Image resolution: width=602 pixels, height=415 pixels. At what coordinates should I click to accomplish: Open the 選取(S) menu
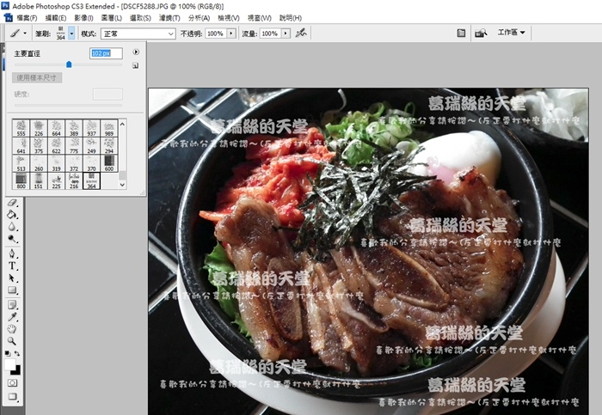coord(140,18)
